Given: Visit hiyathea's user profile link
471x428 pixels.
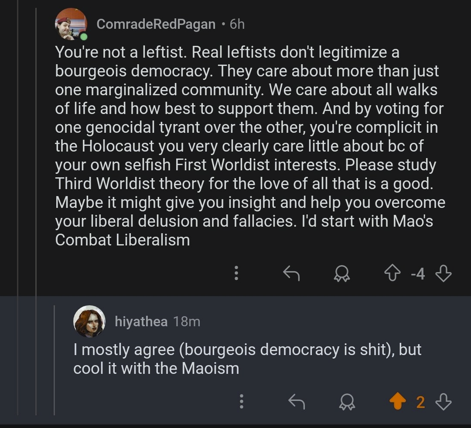Looking at the screenshot, I should (x=141, y=322).
